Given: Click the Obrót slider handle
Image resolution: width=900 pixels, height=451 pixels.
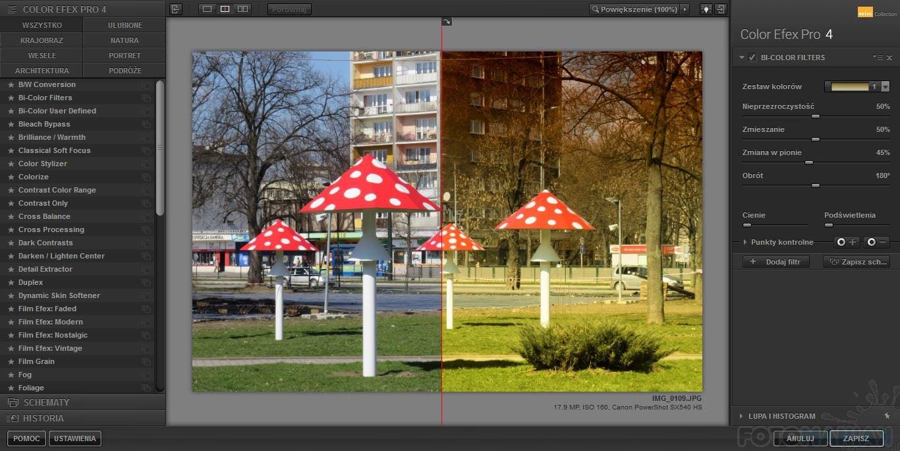Looking at the screenshot, I should click(x=816, y=186).
